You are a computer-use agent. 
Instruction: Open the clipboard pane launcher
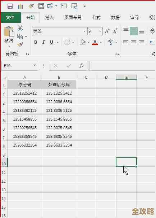click(x=27, y=54)
